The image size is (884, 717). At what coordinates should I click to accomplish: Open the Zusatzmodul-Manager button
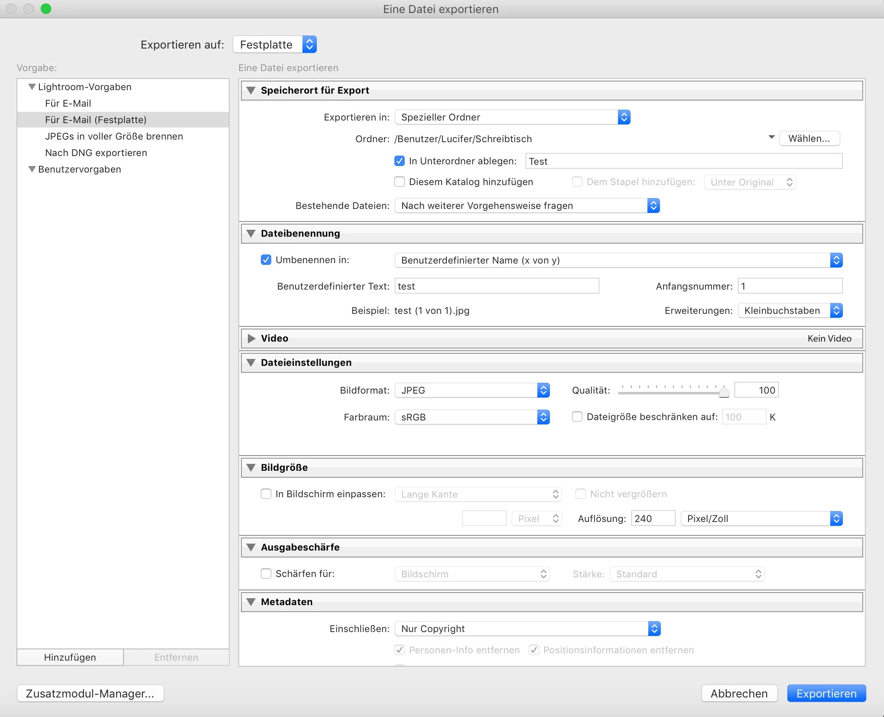[90, 694]
